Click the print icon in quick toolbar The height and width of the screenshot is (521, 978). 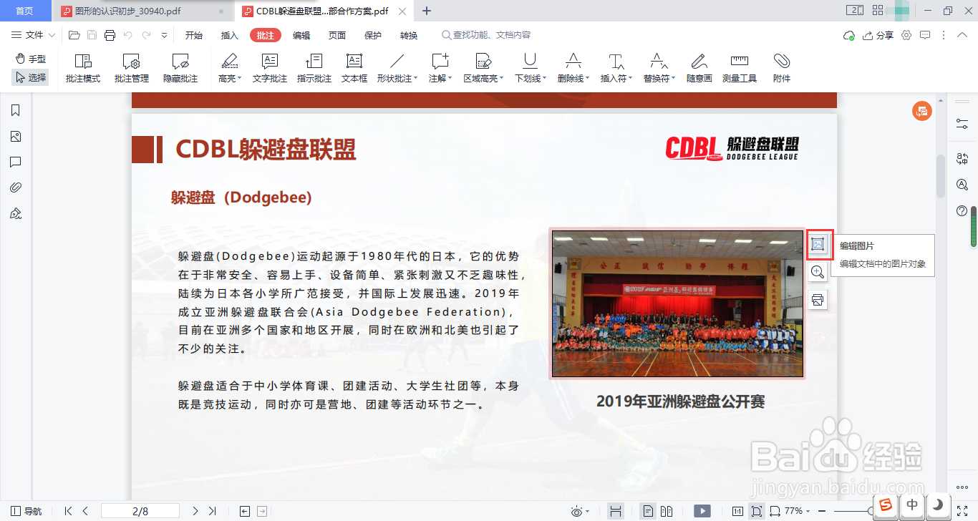(x=110, y=35)
